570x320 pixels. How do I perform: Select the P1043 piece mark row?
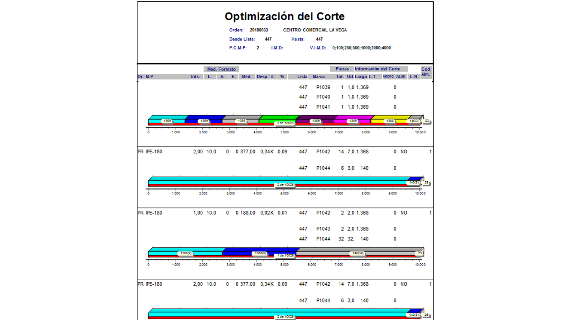coord(323,229)
